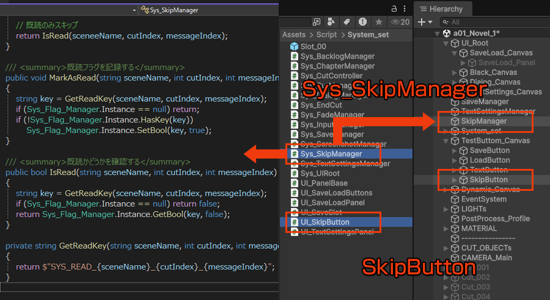Click the search-by-label tag icon
This screenshot has width=550, height=300.
coord(347,22)
